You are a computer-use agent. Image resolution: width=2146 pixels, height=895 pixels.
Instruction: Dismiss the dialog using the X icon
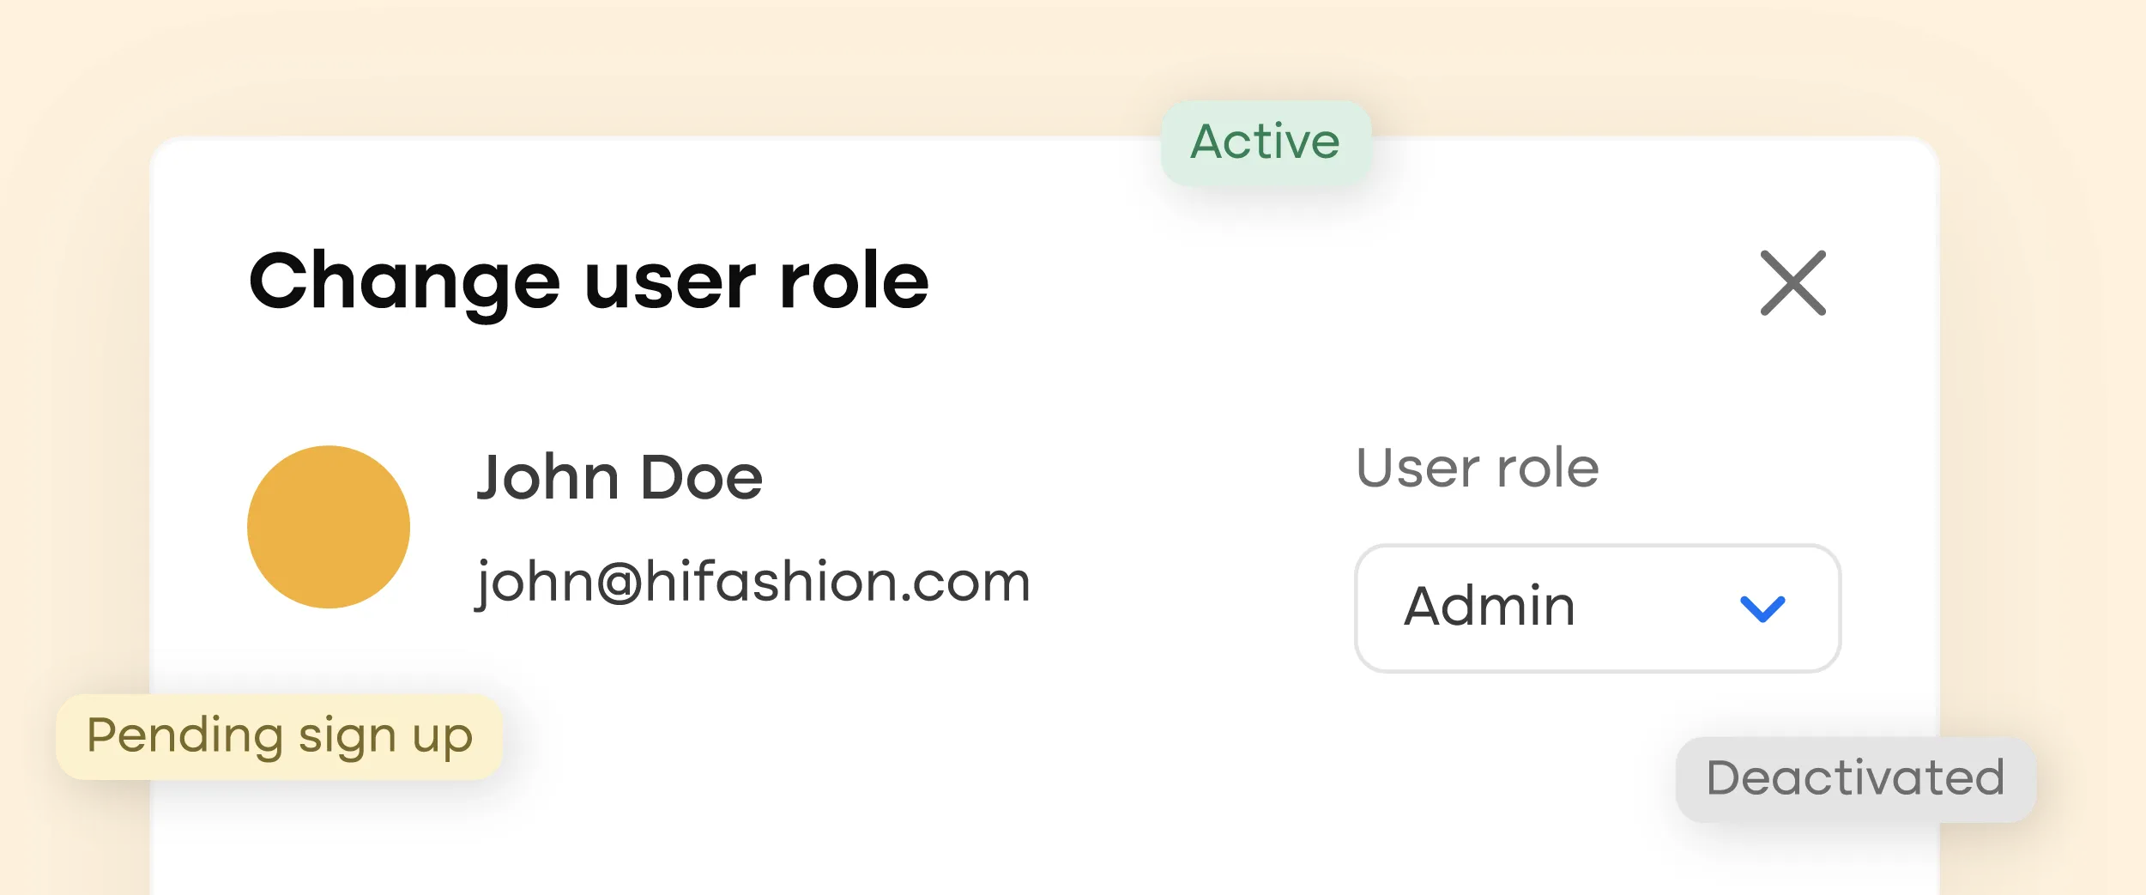click(1792, 283)
